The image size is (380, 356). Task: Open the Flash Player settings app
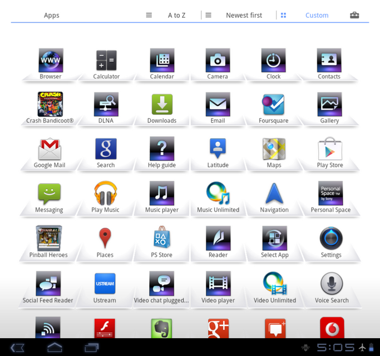105,328
